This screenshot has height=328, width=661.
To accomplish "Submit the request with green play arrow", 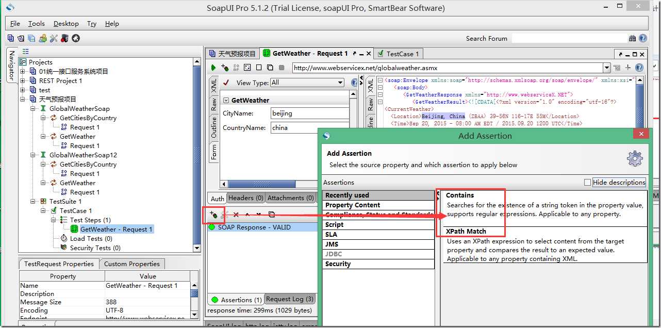I will tap(213, 68).
